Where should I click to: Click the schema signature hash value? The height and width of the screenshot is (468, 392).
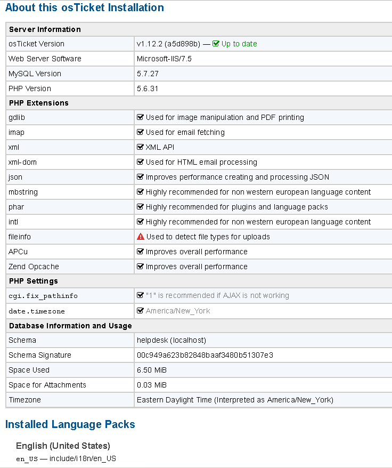tap(205, 355)
